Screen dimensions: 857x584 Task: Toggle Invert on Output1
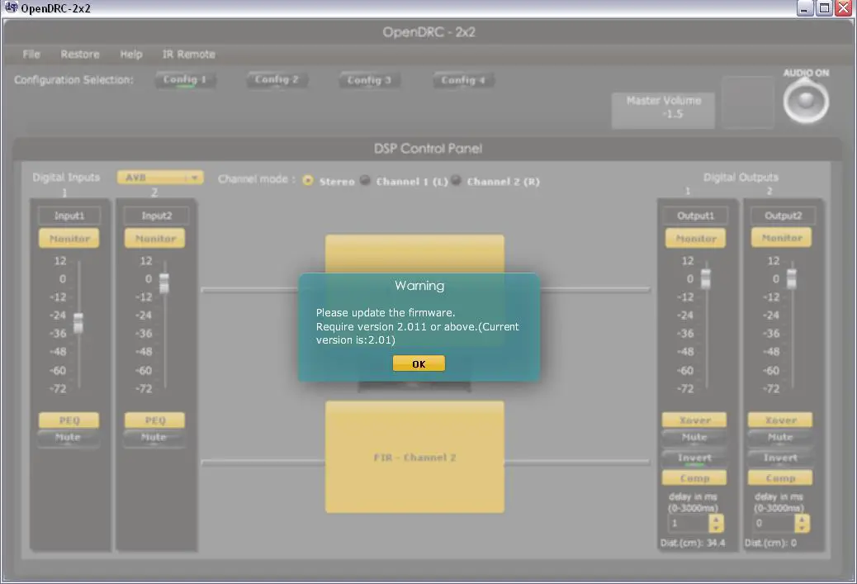pyautogui.click(x=694, y=458)
